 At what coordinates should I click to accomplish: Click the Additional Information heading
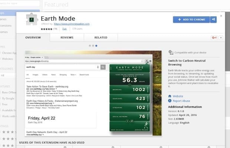(x=185, y=107)
